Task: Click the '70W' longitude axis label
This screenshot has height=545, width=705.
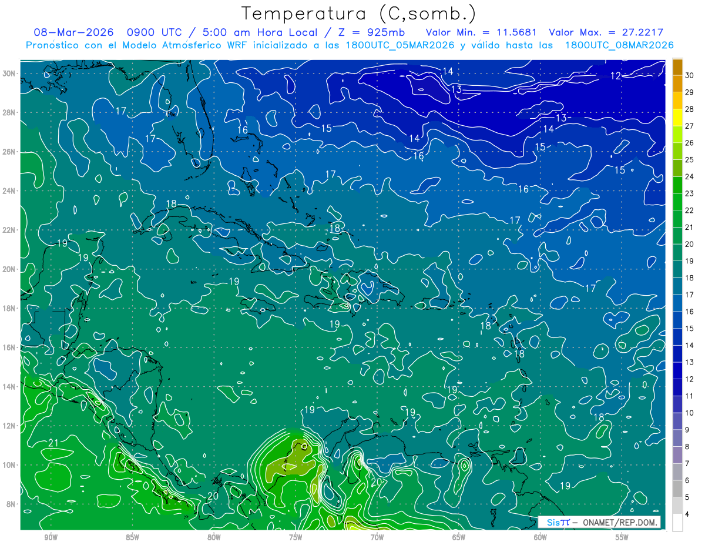Action: [x=377, y=538]
